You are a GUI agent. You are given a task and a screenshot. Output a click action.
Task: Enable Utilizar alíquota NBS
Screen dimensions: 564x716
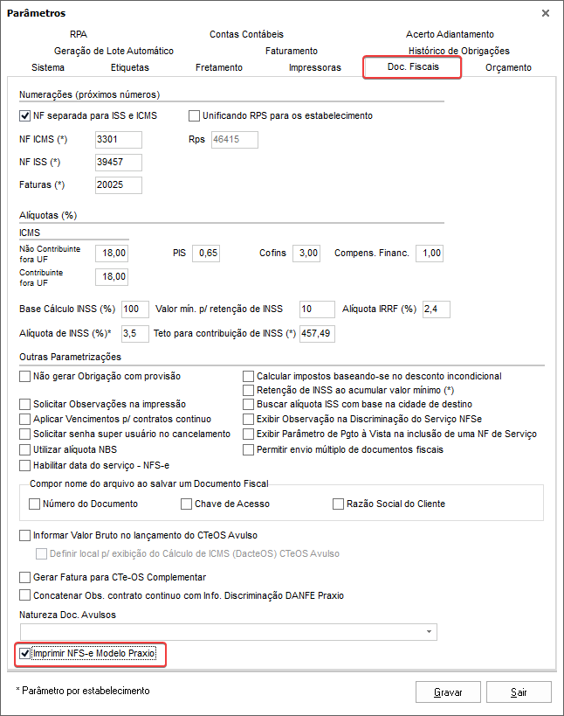24,449
